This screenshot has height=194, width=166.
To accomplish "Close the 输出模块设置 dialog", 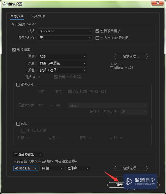I will coord(157,3).
